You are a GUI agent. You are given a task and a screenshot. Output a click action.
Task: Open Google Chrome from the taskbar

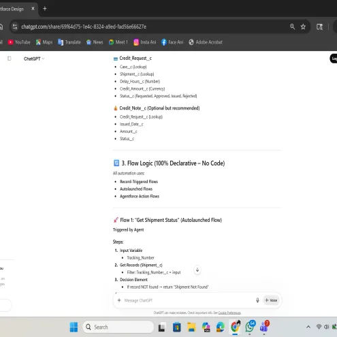click(235, 327)
